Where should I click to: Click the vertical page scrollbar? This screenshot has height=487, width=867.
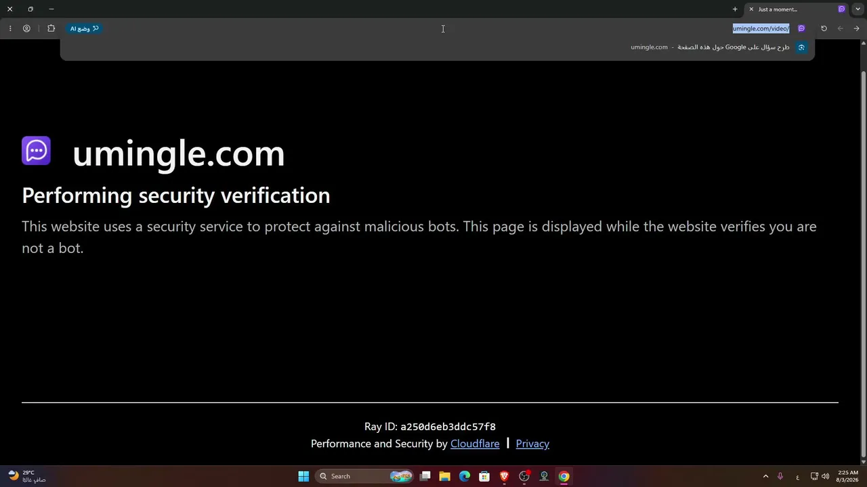pyautogui.click(x=863, y=264)
